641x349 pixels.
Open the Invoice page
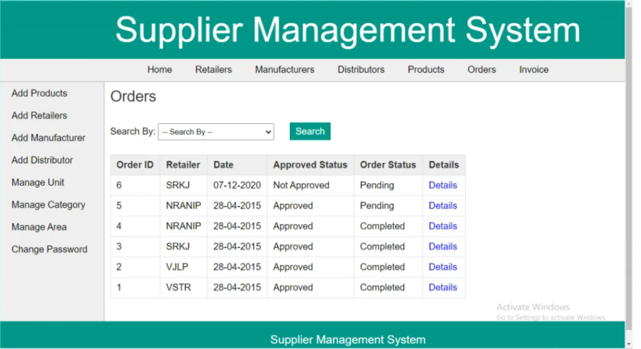tap(534, 69)
